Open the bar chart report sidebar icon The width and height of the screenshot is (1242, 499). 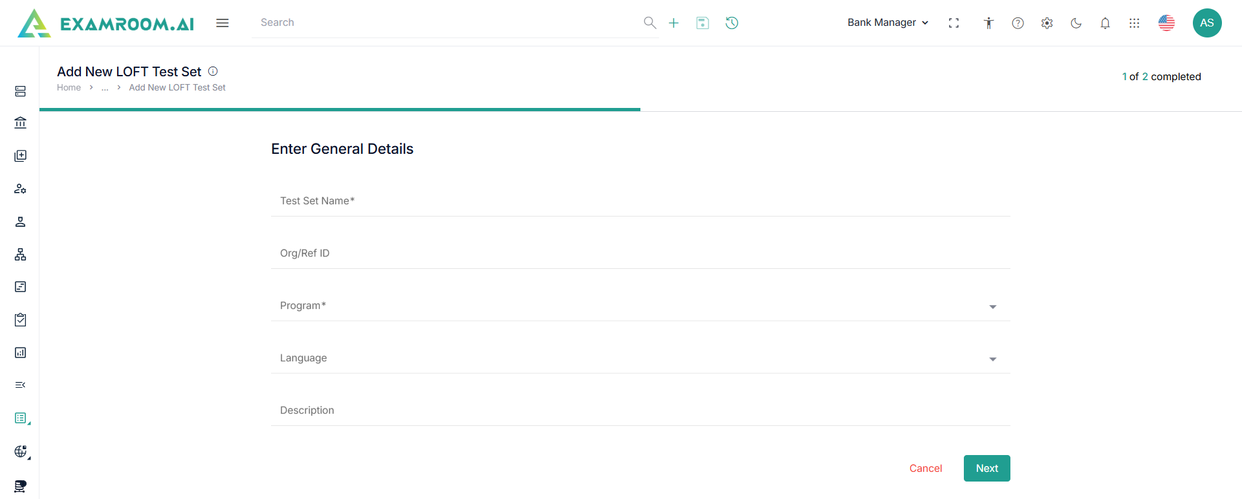(21, 352)
